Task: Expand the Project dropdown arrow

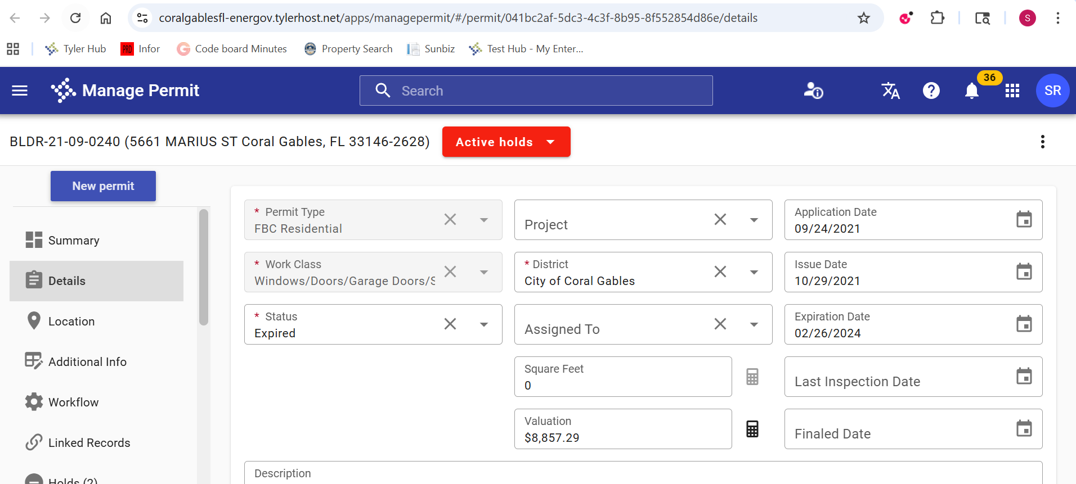Action: [754, 220]
